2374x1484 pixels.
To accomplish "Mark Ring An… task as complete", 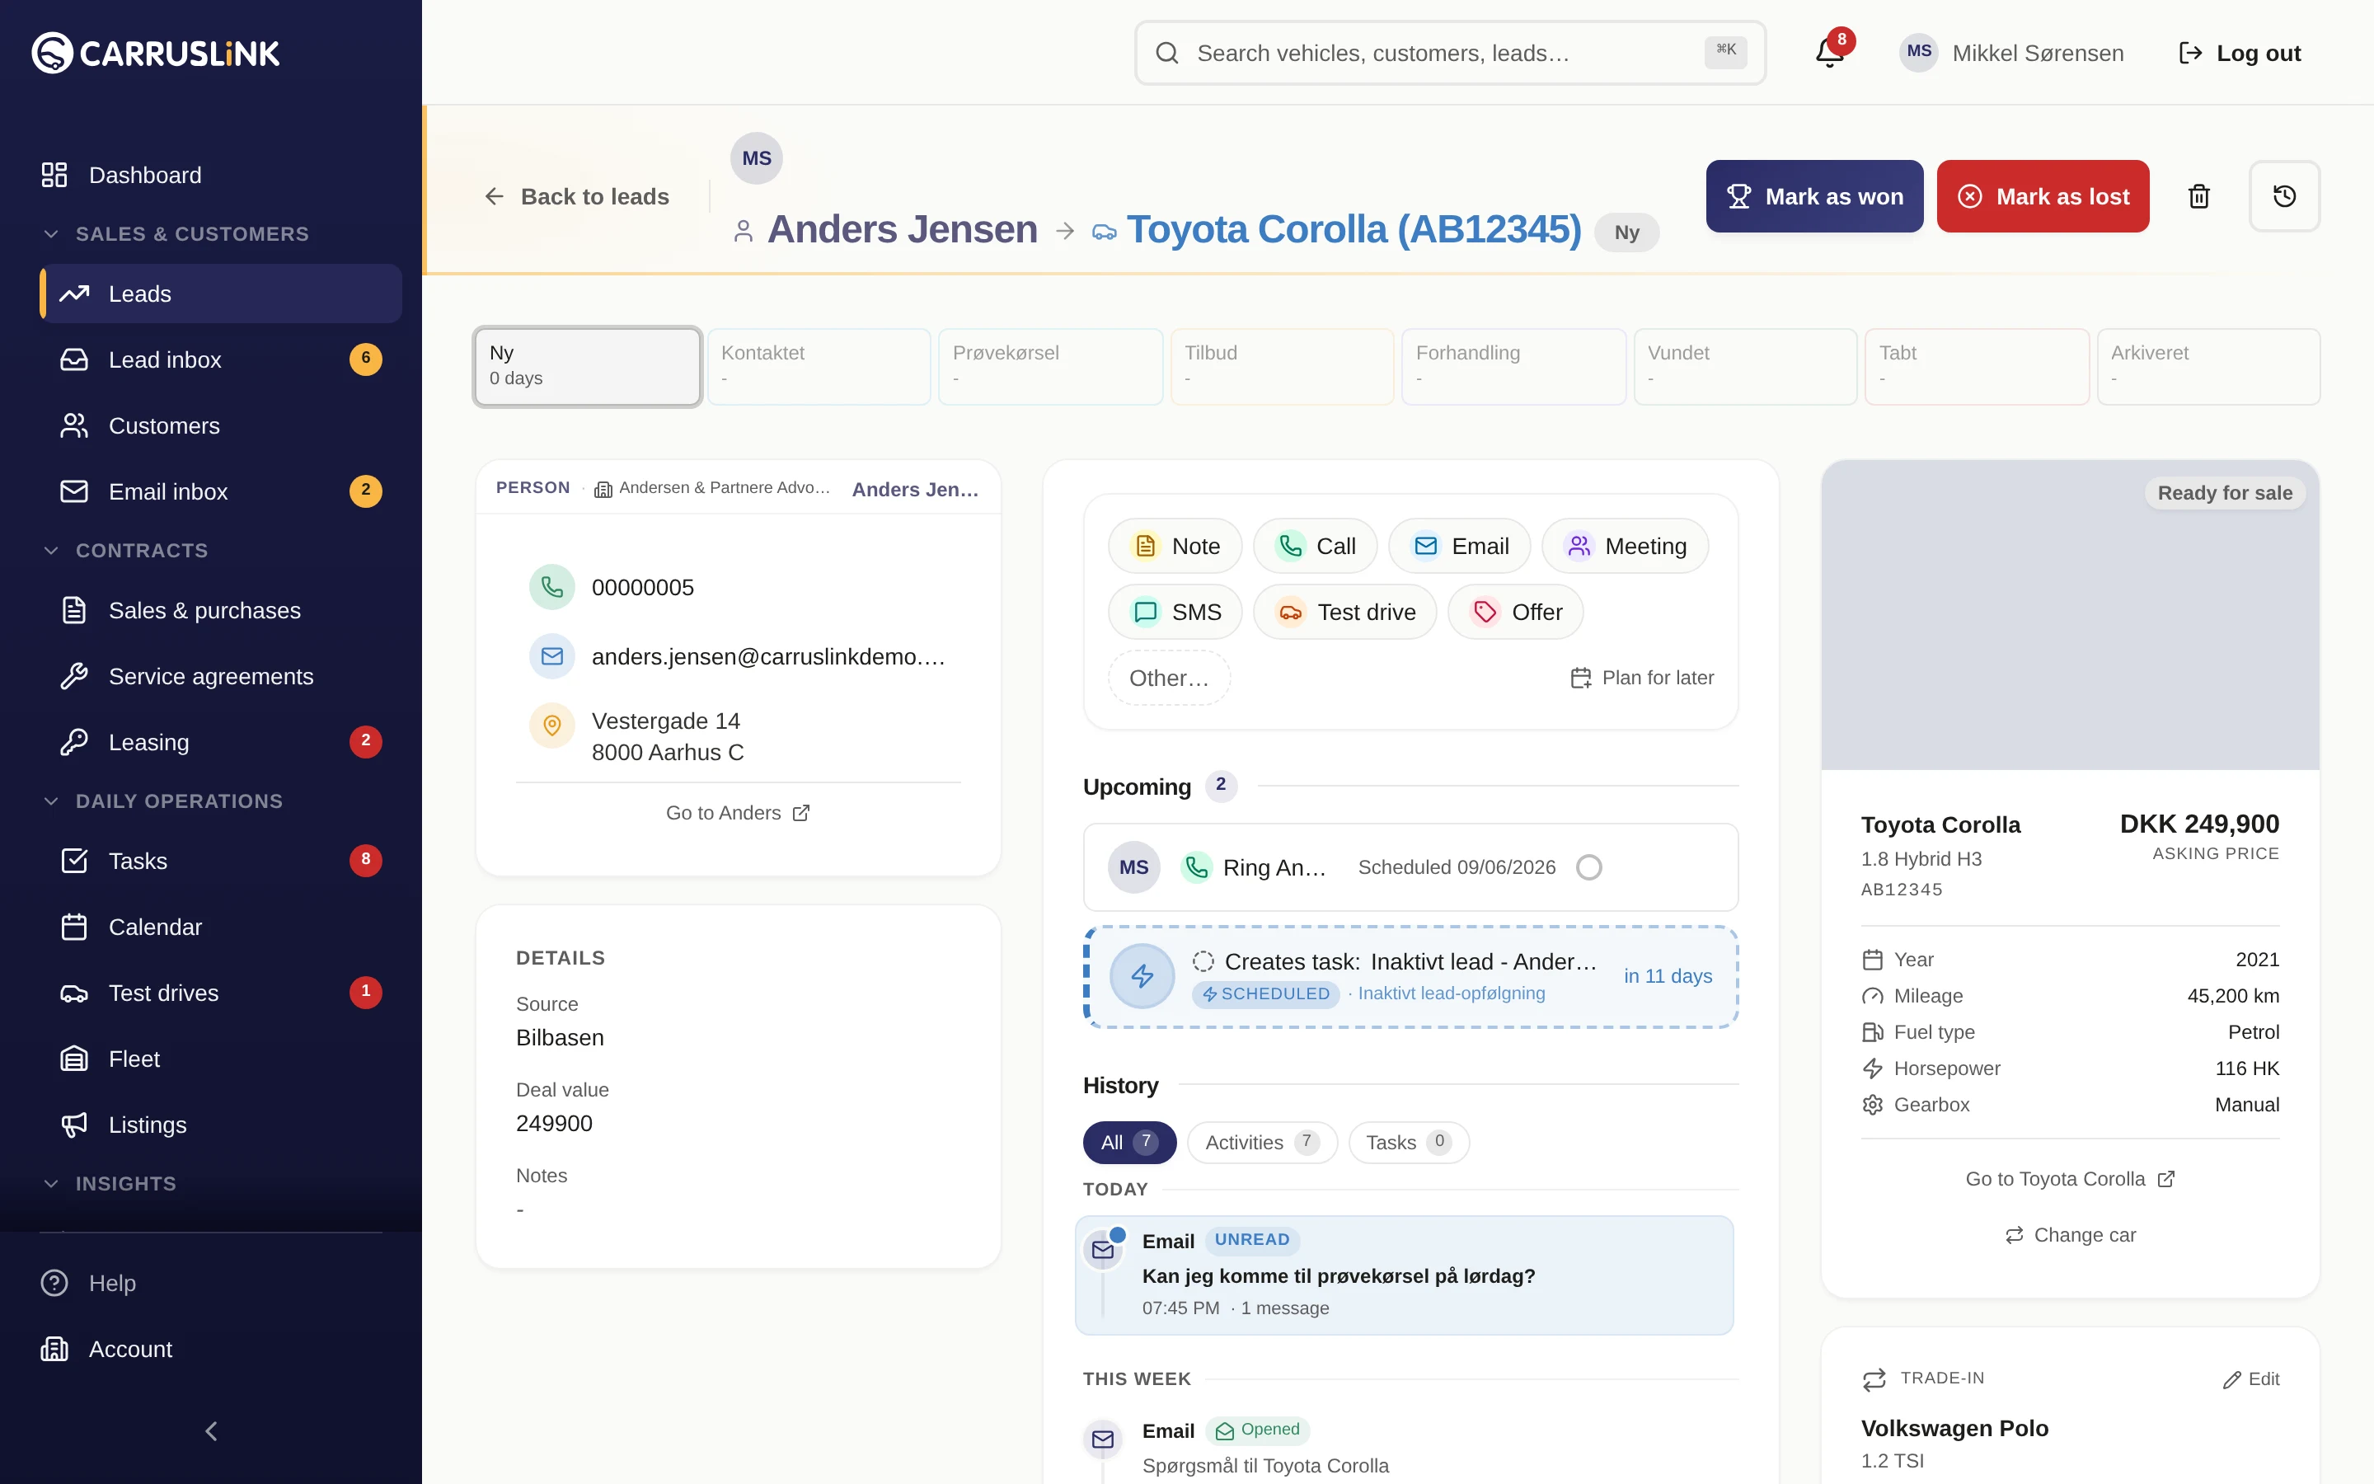I will 1589,867.
